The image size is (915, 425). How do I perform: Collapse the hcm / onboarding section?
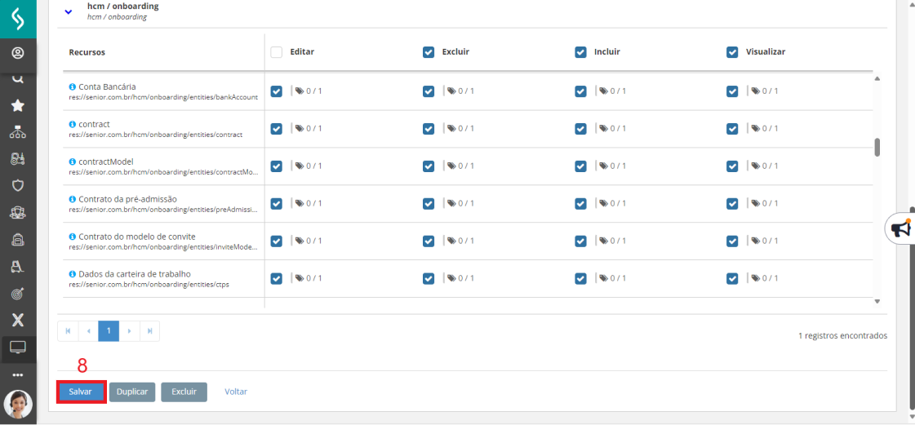tap(69, 11)
